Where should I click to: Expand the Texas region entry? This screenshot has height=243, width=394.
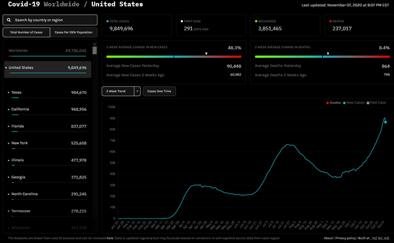point(9,92)
